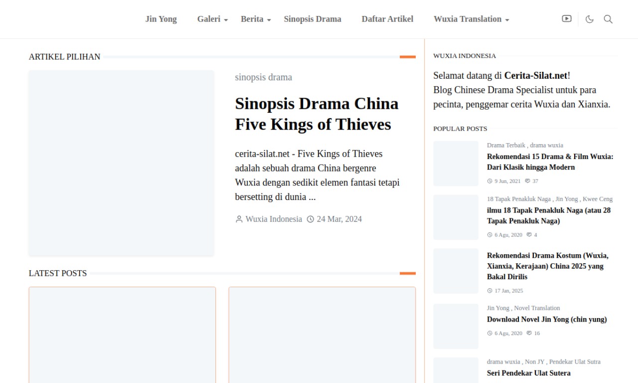Click clock icon next to 9 Jun, 2021
638x383 pixels.
click(x=489, y=181)
